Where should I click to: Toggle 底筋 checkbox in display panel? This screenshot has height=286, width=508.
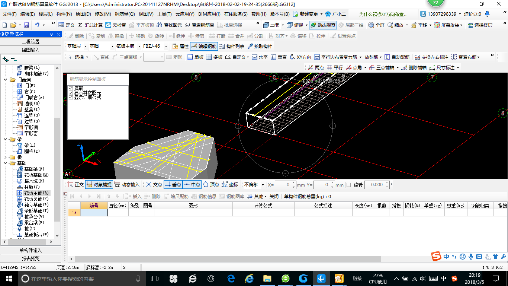(x=71, y=88)
